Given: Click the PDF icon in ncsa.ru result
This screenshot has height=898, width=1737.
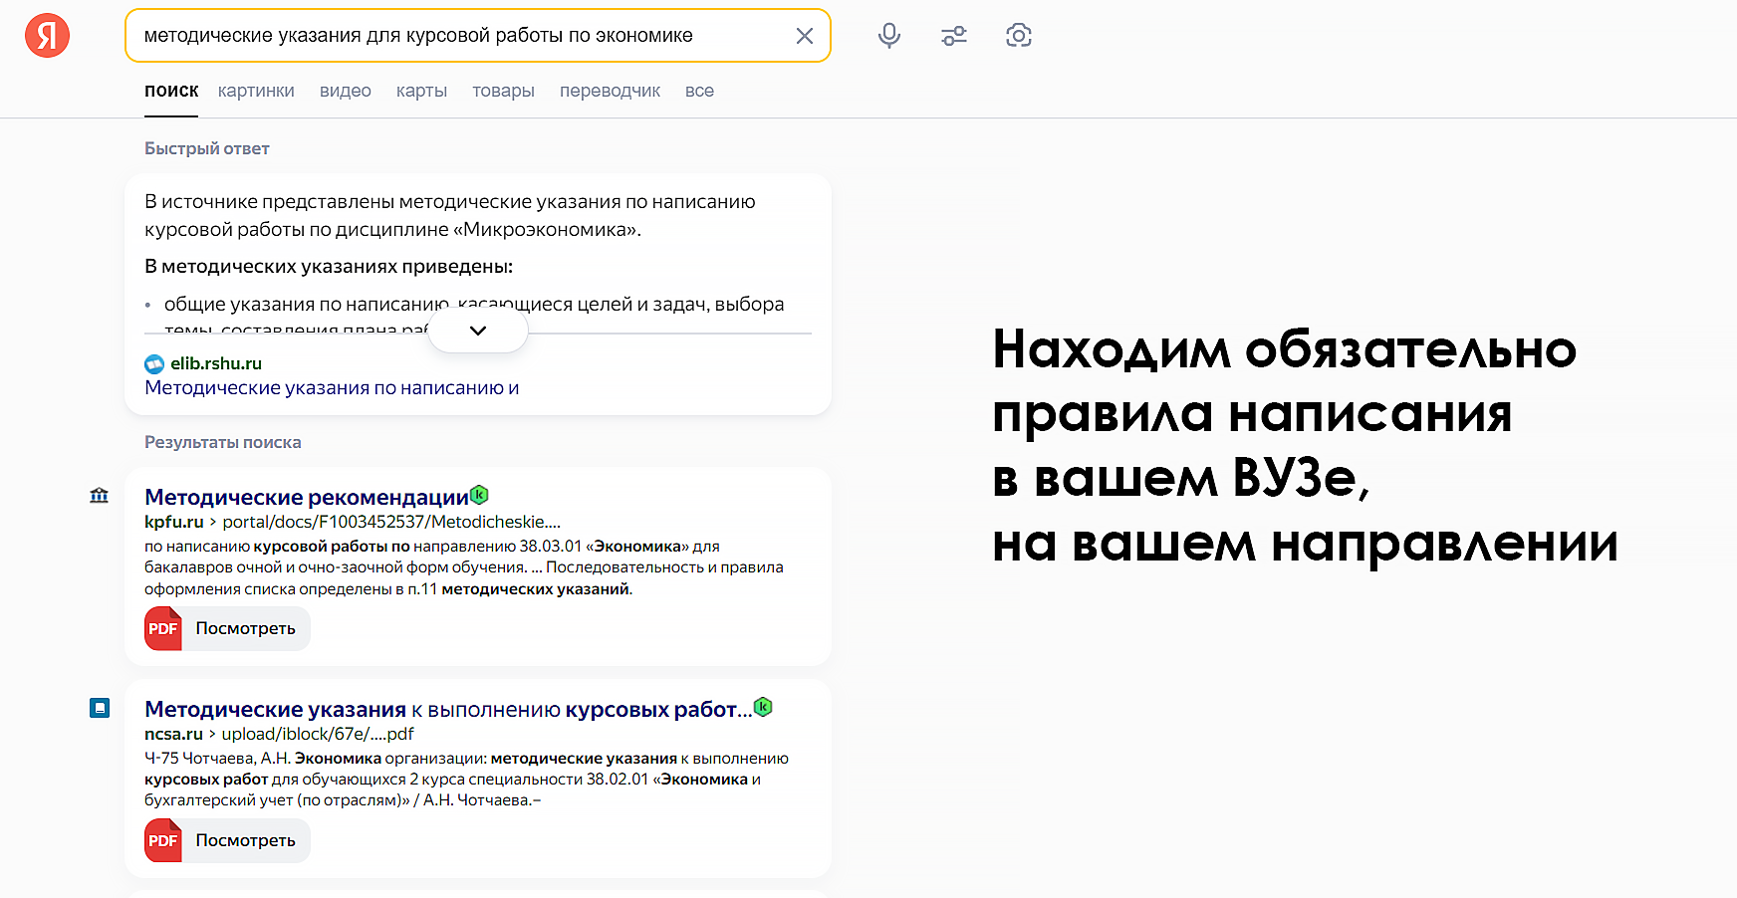Looking at the screenshot, I should pos(163,840).
